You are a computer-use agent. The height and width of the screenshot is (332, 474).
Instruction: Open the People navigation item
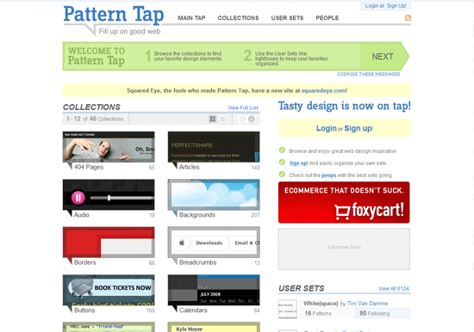(327, 18)
